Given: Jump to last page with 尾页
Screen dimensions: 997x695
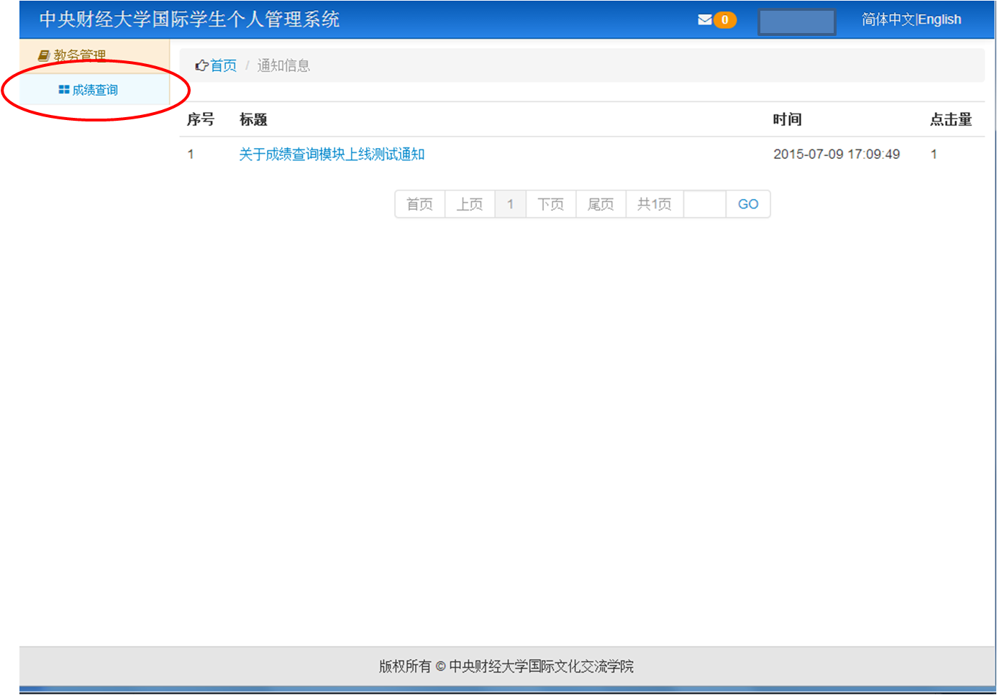Looking at the screenshot, I should pos(601,204).
